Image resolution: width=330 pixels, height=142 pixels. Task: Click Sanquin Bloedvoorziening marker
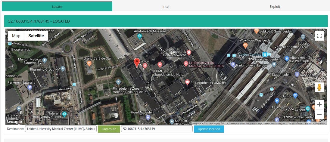pyautogui.click(x=172, y=121)
